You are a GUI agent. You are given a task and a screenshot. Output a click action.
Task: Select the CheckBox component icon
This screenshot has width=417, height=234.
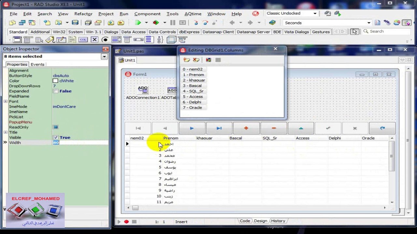(94, 40)
